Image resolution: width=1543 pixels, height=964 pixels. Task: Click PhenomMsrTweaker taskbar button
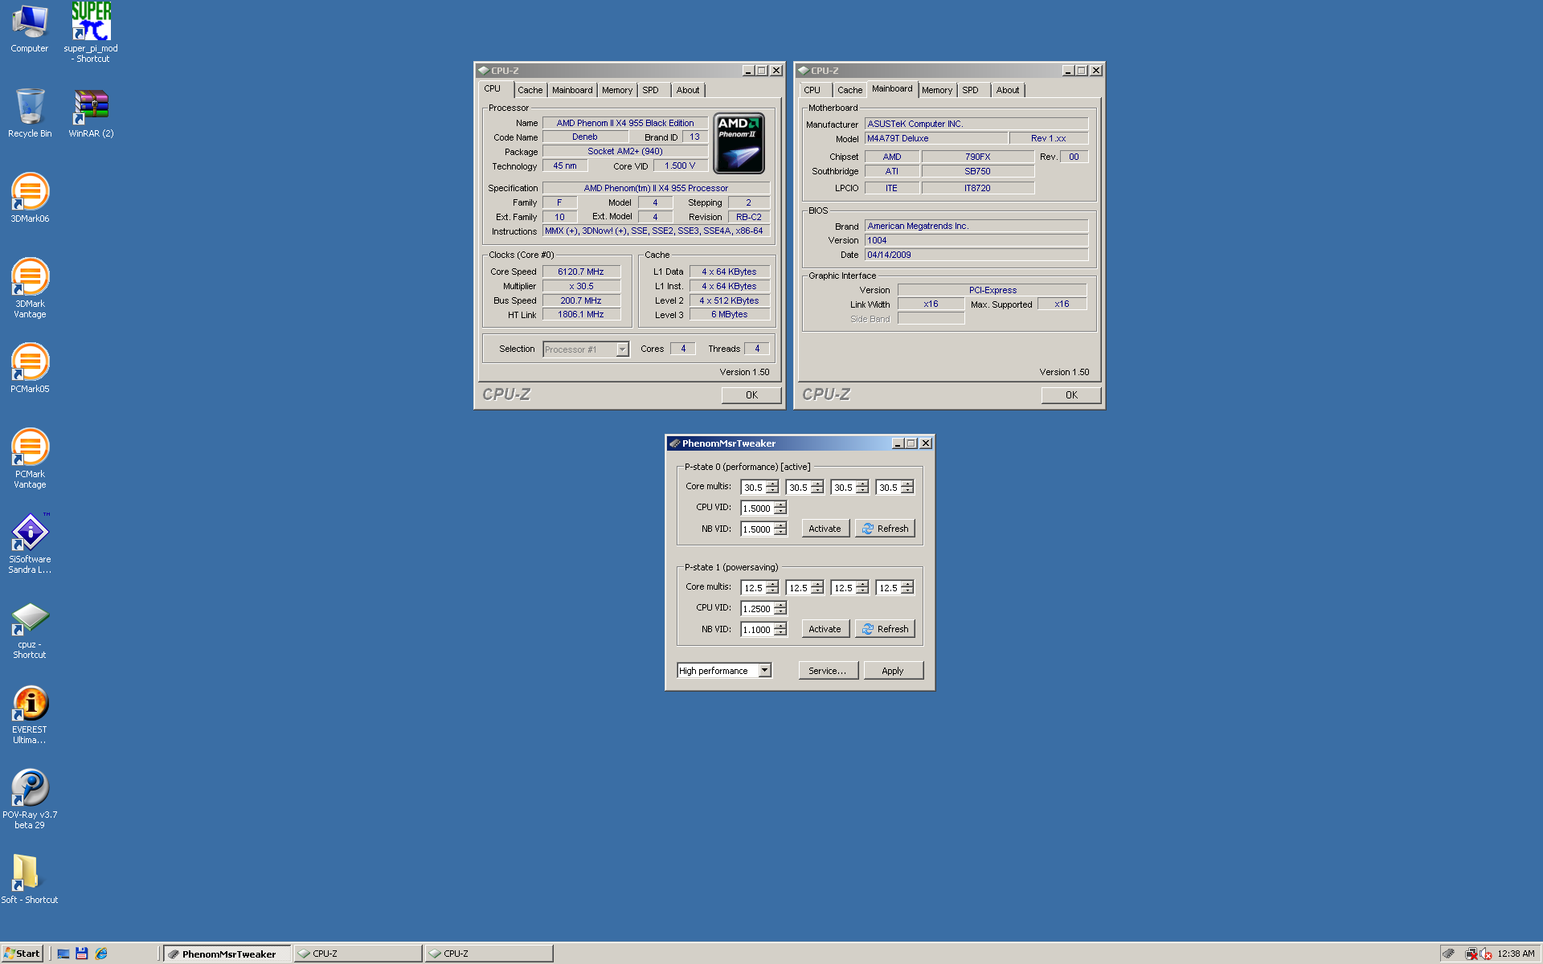[227, 954]
